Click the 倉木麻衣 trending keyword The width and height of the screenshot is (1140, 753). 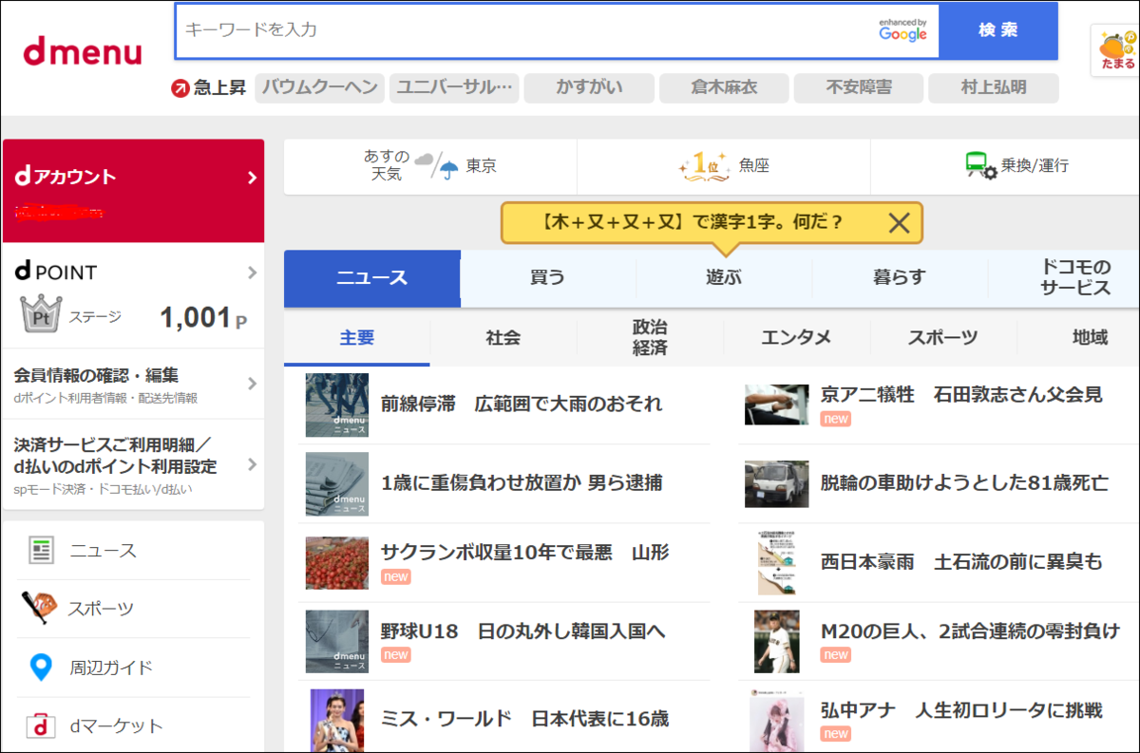[x=724, y=88]
